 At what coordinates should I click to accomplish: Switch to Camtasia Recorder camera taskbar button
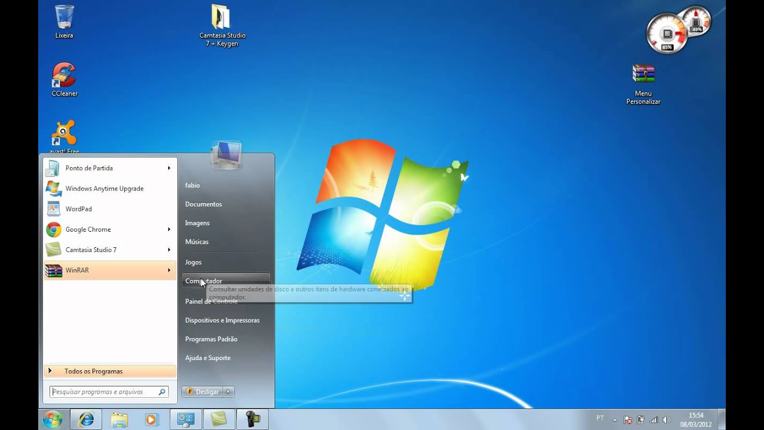252,419
